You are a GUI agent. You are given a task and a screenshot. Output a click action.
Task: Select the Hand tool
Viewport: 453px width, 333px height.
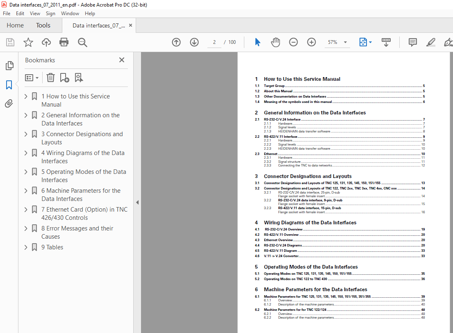(275, 42)
